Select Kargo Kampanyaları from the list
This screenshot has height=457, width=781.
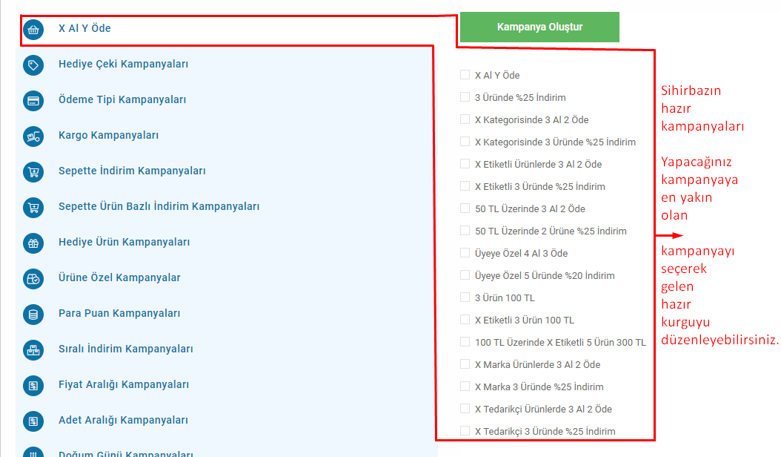109,135
